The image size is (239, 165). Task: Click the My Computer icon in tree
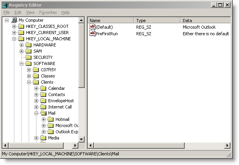[14, 20]
